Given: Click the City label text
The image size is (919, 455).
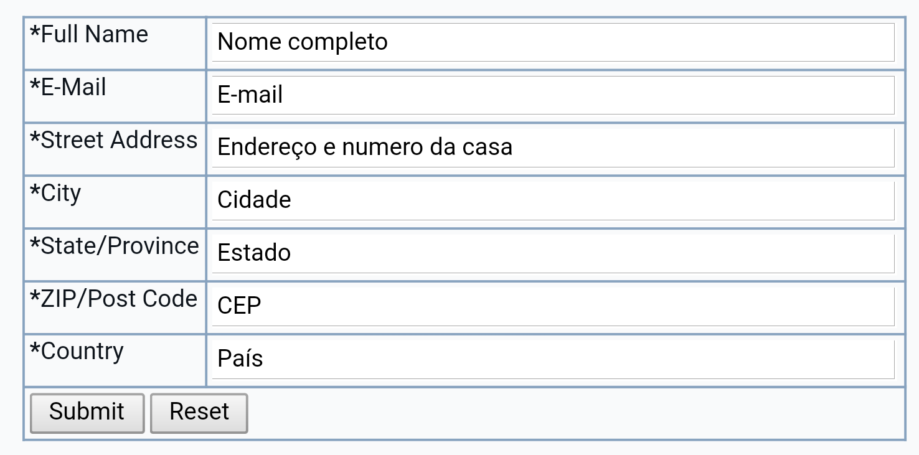Looking at the screenshot, I should 61,194.
